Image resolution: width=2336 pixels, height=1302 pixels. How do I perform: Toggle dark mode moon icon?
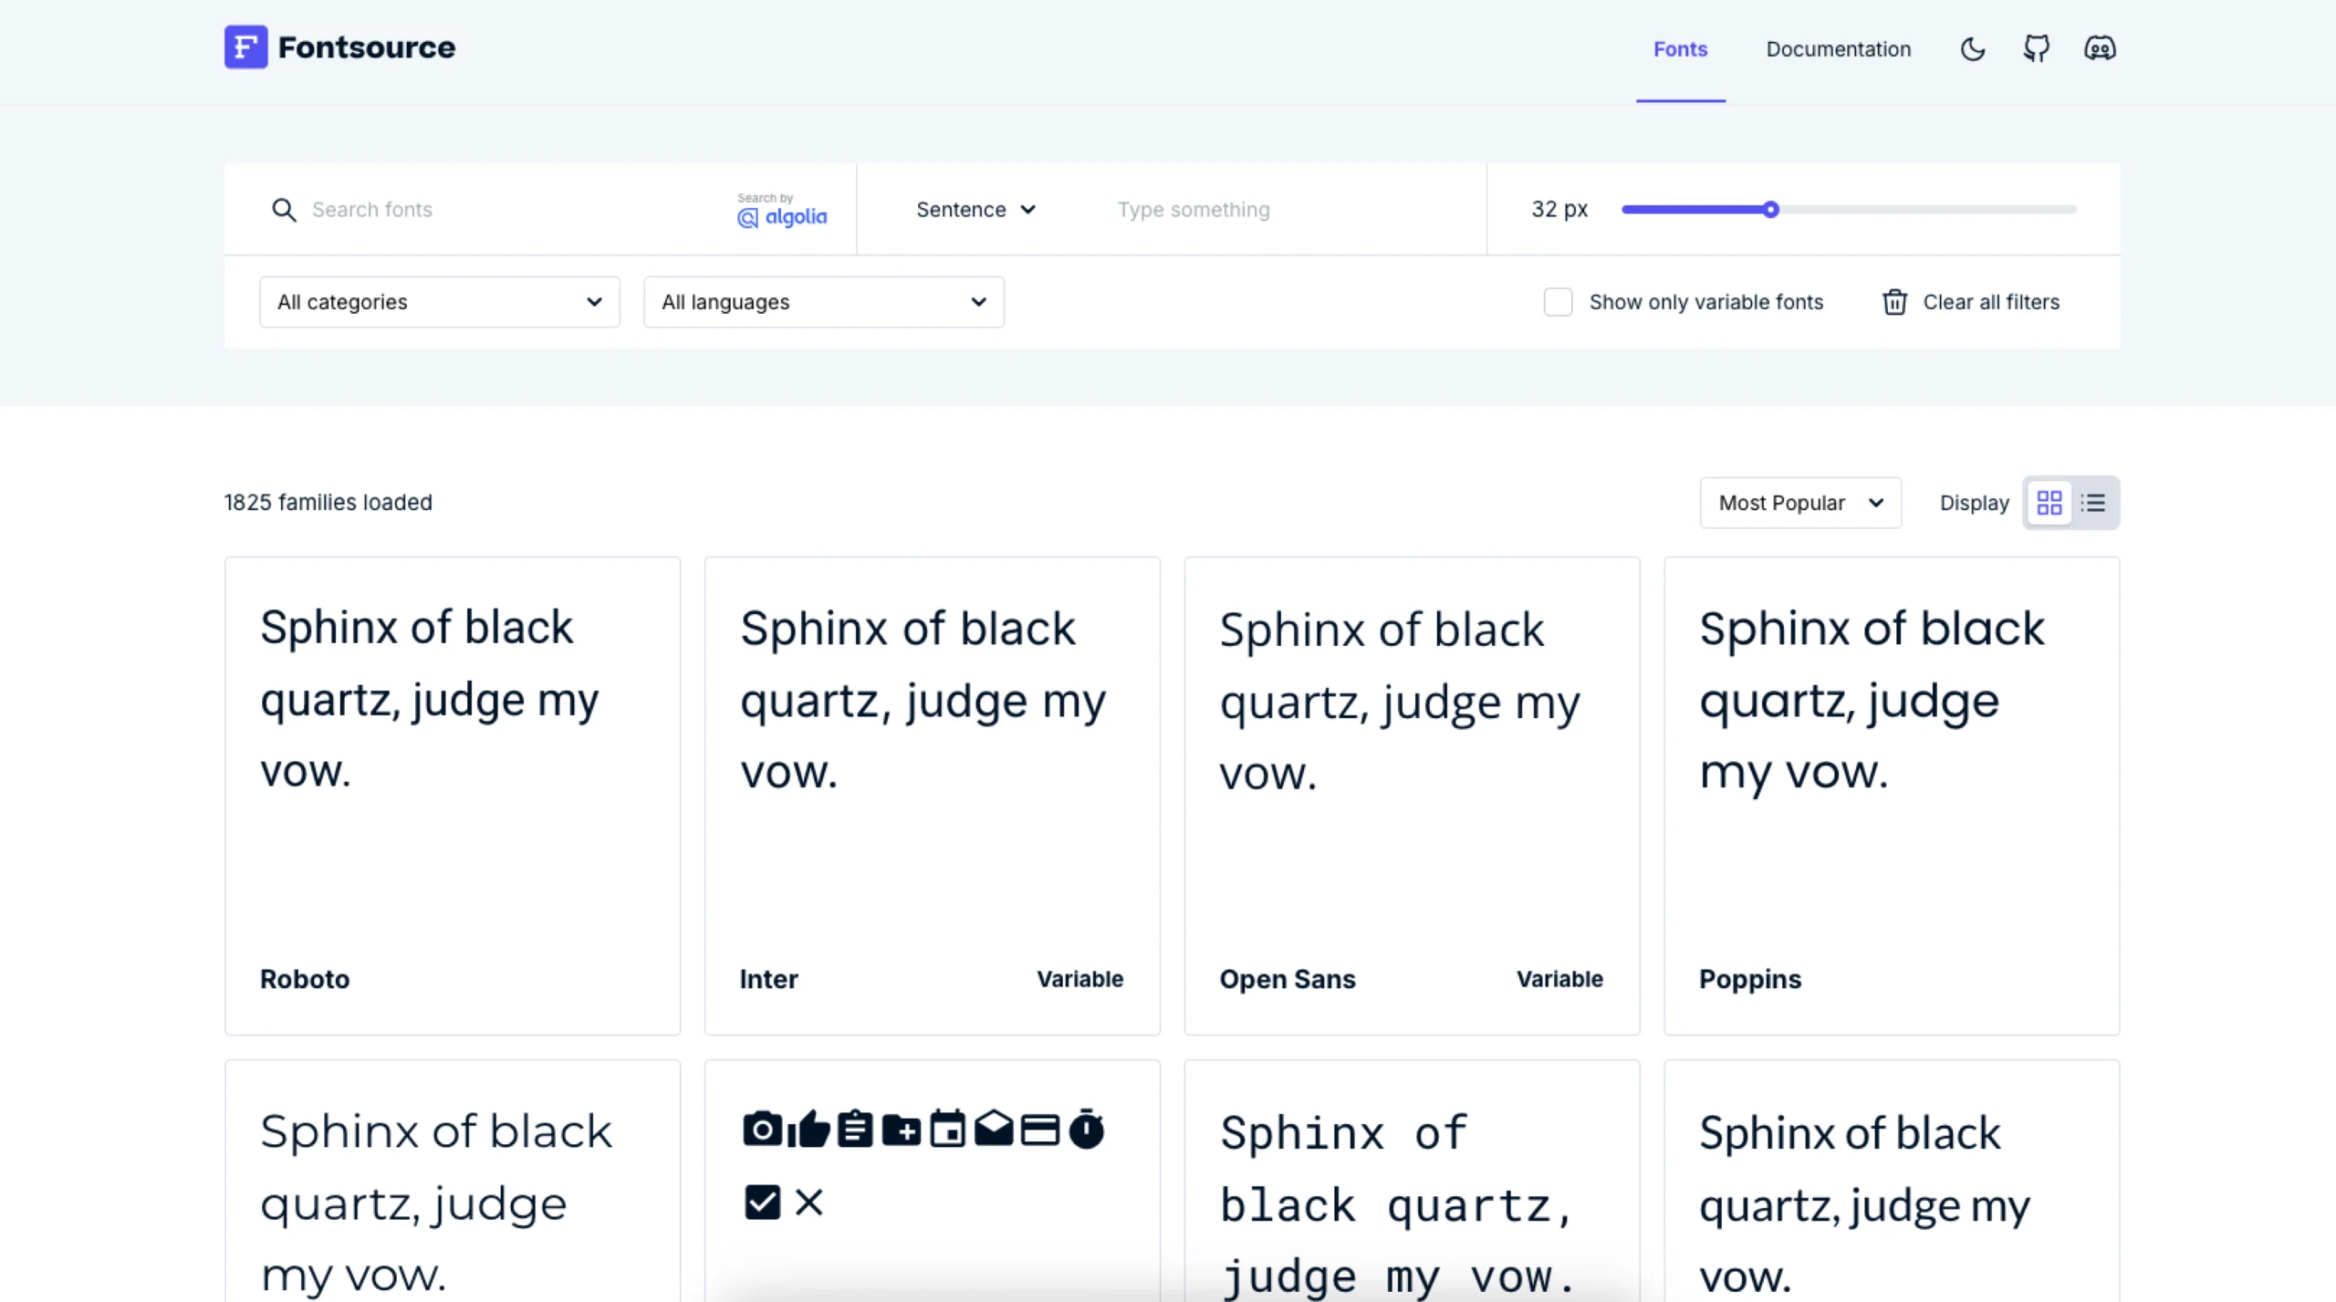[x=1973, y=48]
